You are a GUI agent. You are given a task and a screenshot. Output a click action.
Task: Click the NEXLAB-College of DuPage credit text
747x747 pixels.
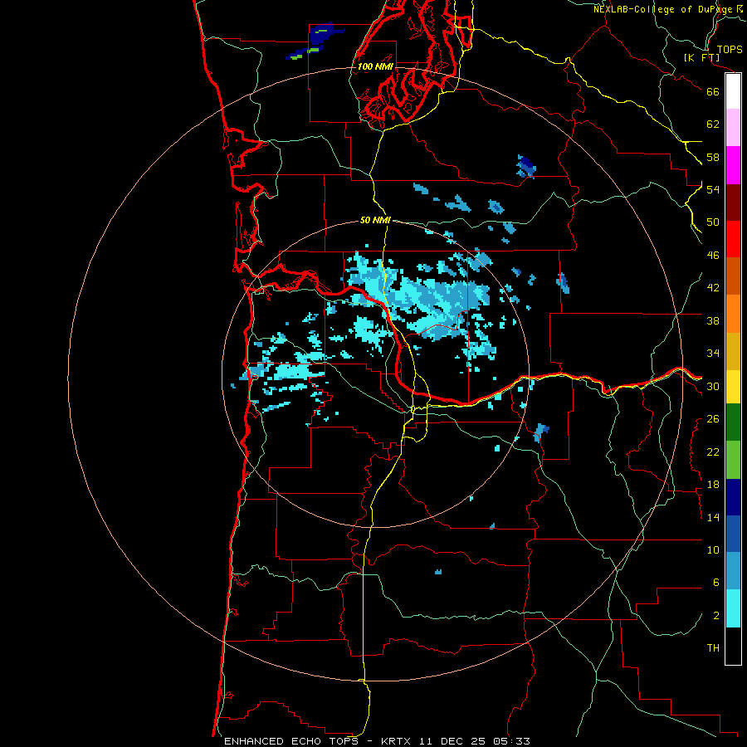coord(663,9)
